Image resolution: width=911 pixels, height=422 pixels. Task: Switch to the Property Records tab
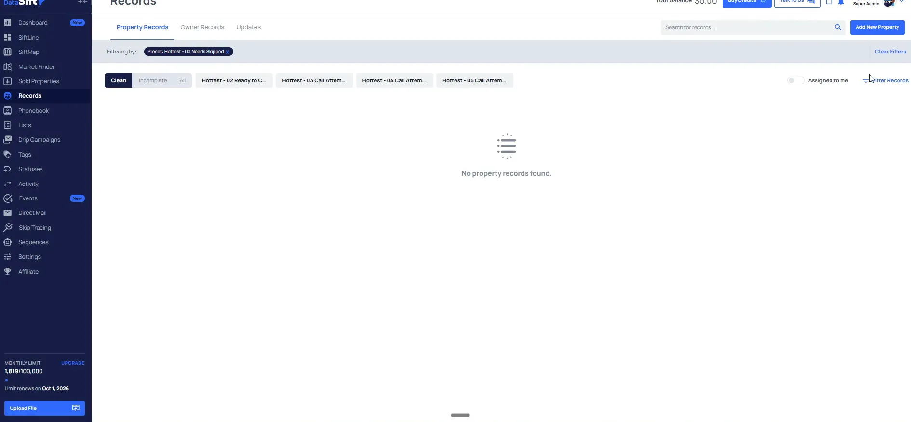[x=142, y=27]
